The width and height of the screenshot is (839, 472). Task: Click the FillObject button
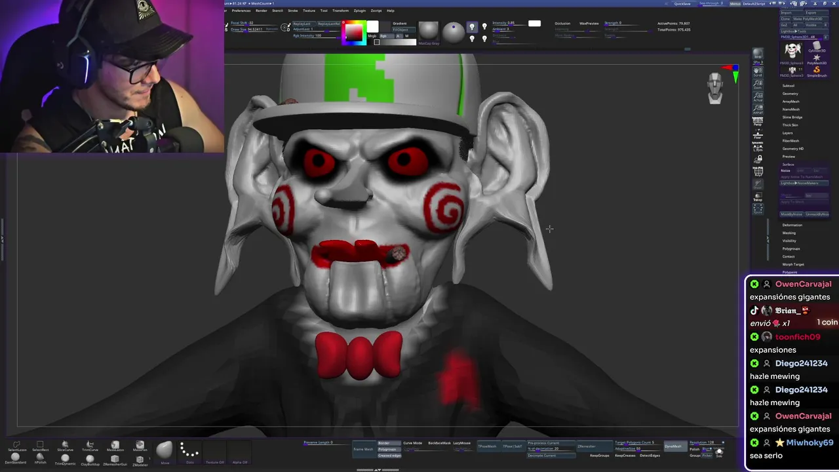pyautogui.click(x=404, y=29)
